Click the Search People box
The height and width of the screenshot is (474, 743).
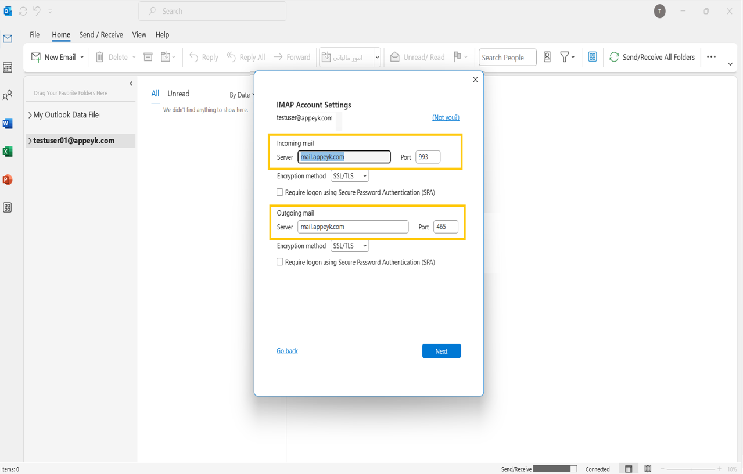pos(507,57)
